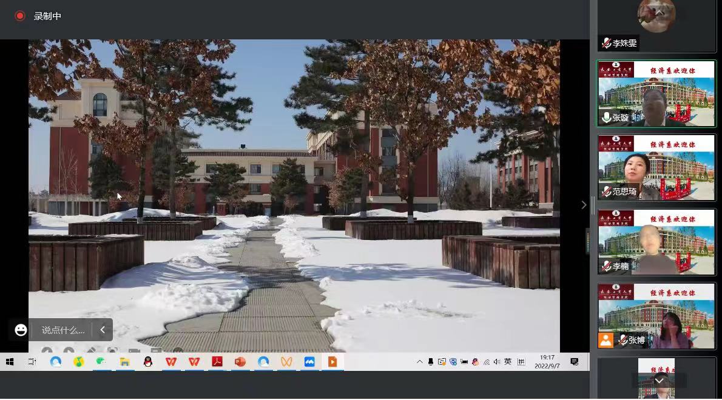Open the WeChat app in taskbar

101,362
